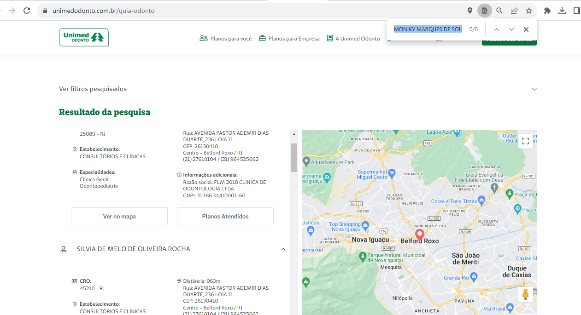Open the browser extensions puzzle icon

click(547, 11)
